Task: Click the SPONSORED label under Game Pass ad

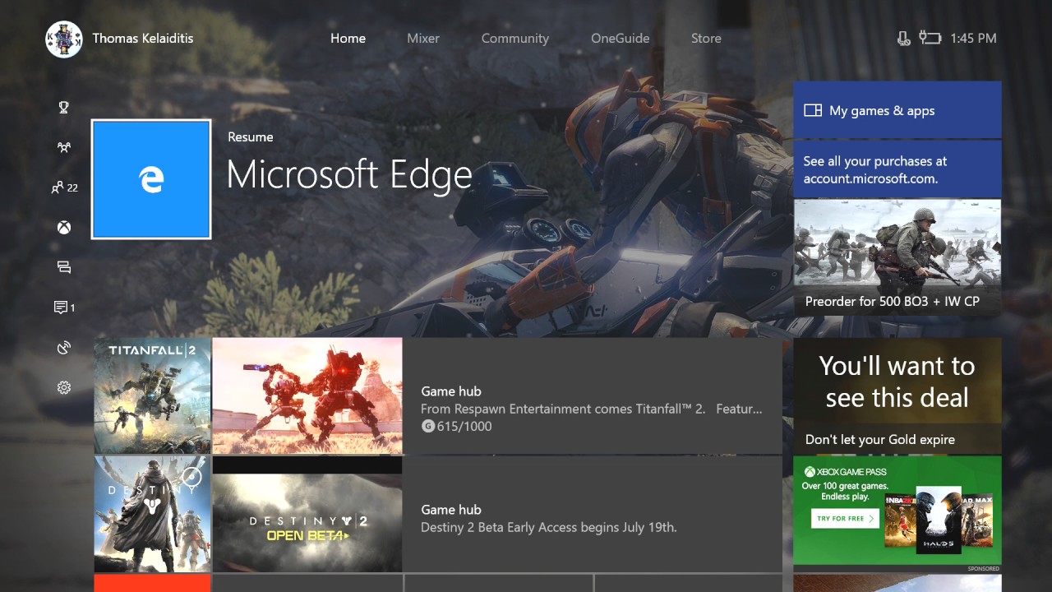Action: point(984,568)
